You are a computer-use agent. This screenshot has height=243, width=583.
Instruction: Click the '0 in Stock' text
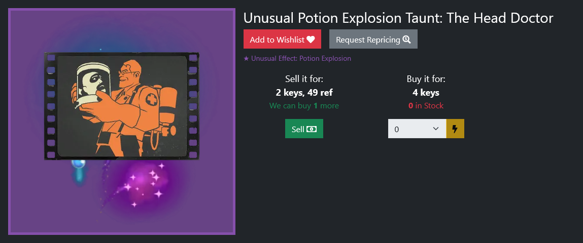tap(426, 106)
